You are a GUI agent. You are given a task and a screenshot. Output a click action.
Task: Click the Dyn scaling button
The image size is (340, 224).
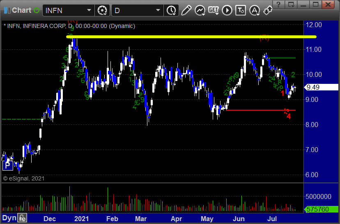[9, 218]
